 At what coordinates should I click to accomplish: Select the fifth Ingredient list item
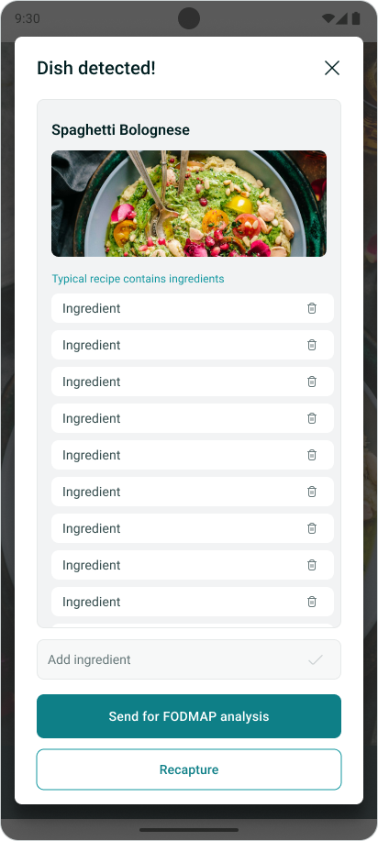[193, 455]
